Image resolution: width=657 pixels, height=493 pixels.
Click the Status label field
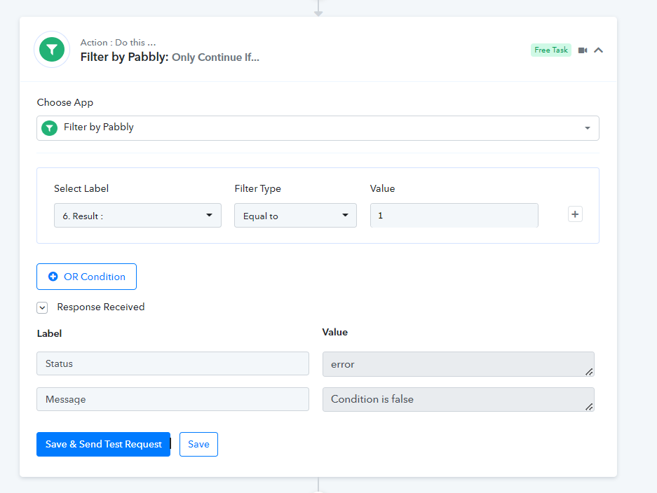coord(172,363)
